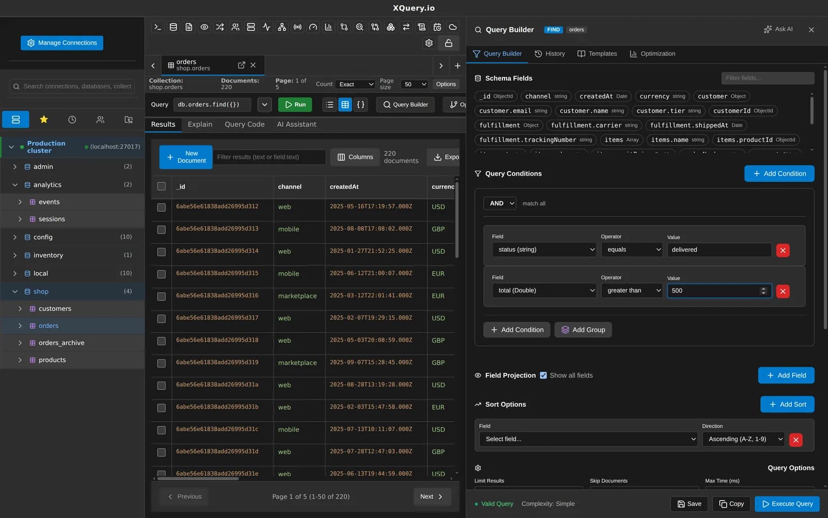Click the green Run button
The width and height of the screenshot is (828, 518).
(295, 105)
